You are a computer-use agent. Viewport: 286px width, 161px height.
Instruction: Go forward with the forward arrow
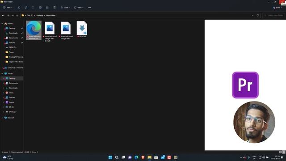click(8, 16)
